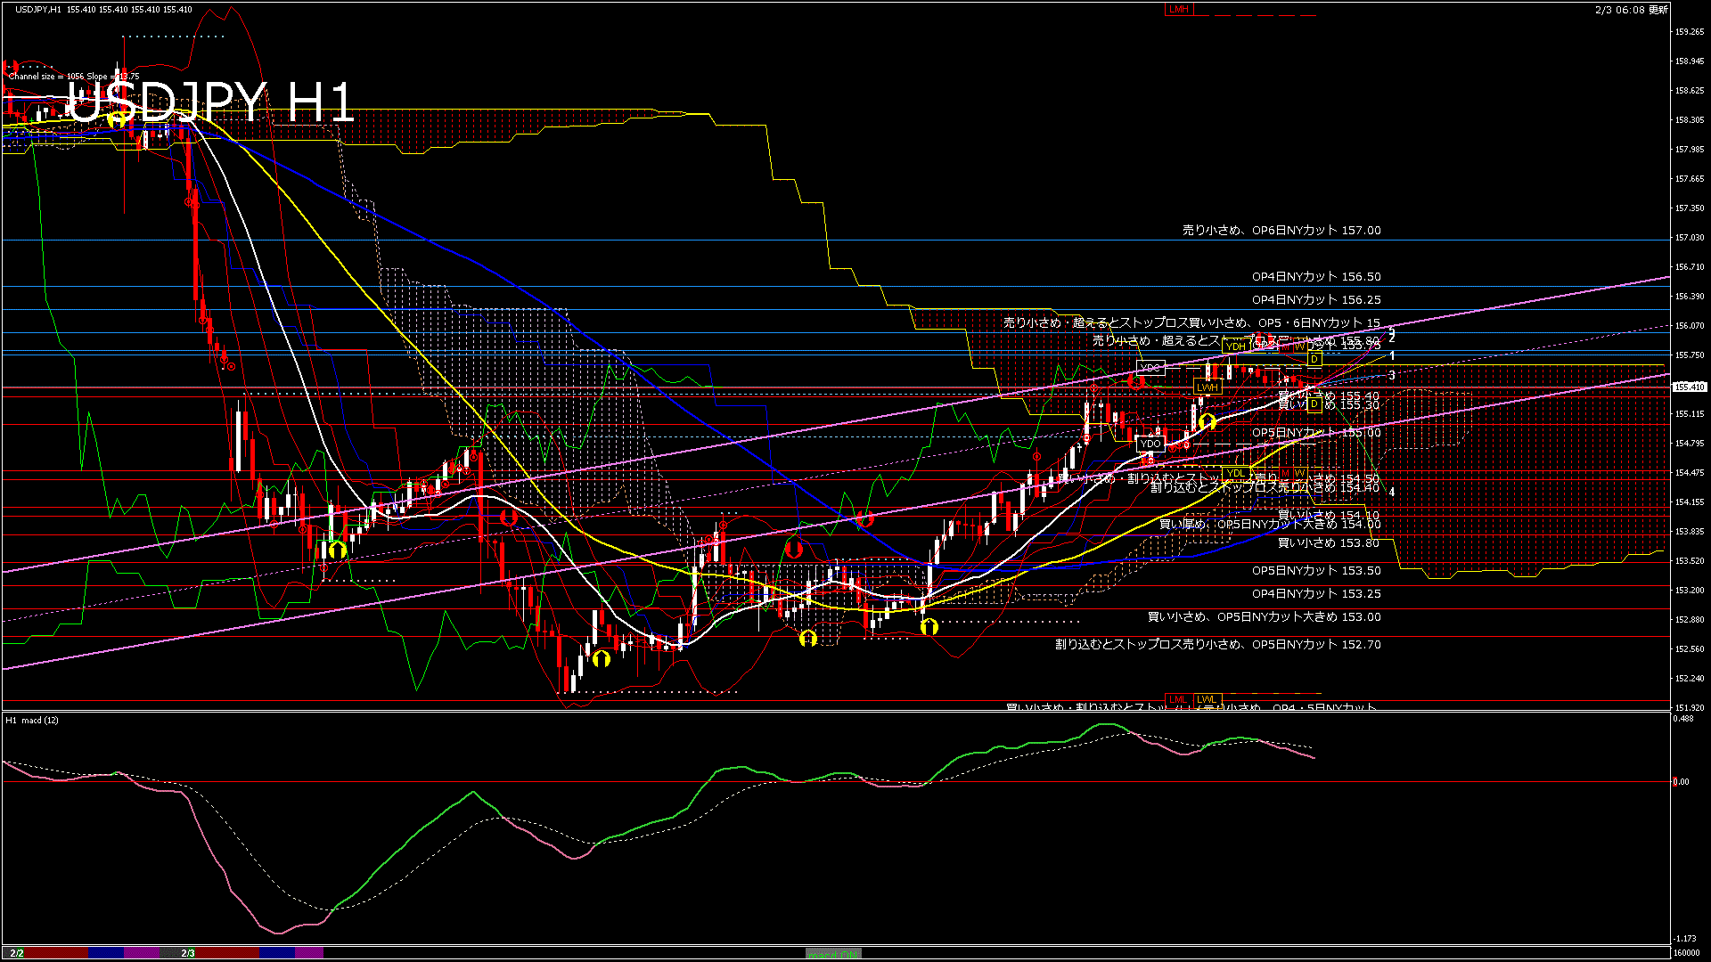Click red down-arrow signal below YDC label
The image size is (1711, 962).
coord(1135,382)
